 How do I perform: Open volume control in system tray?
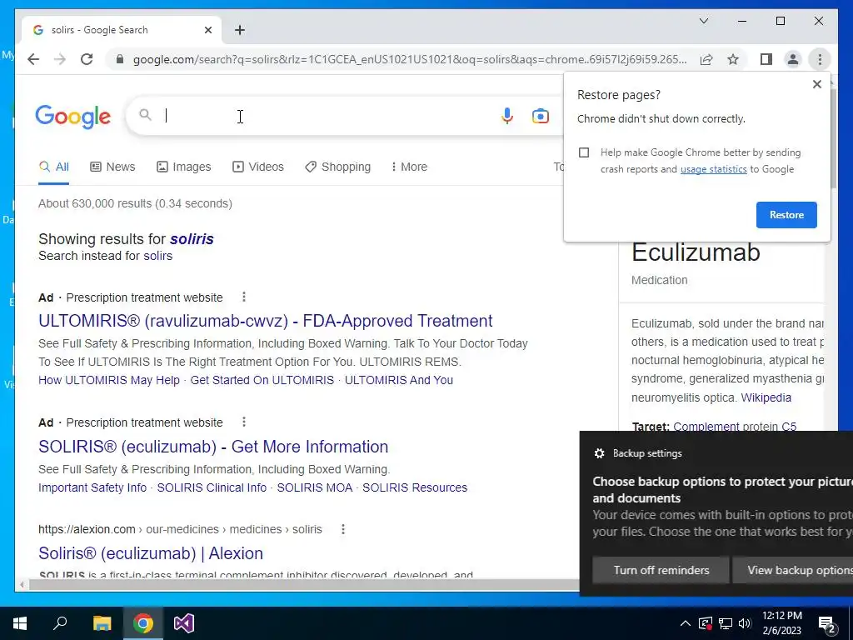[745, 623]
